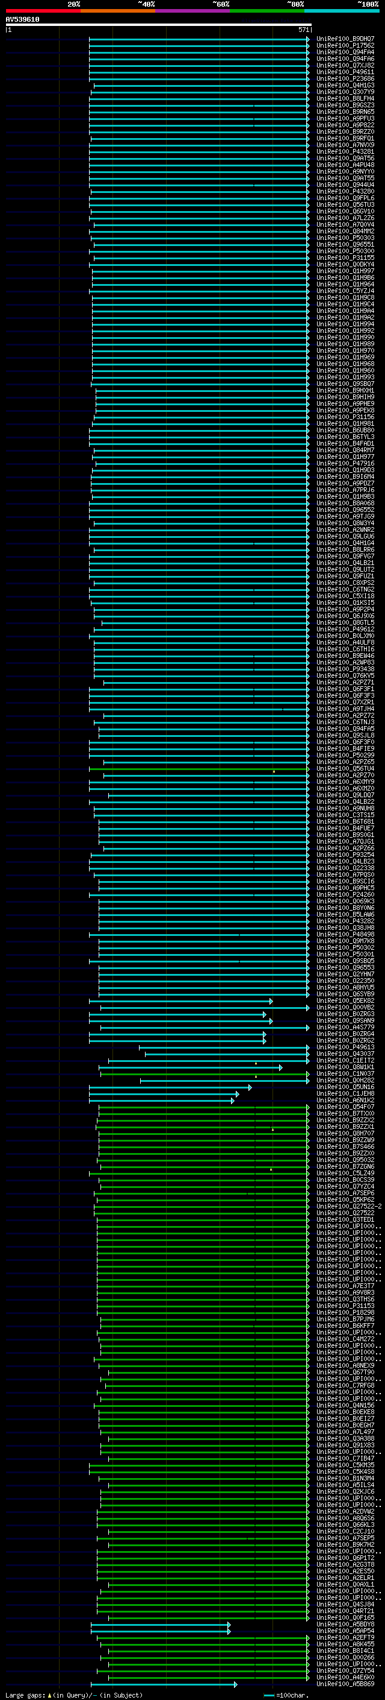Screen dimensions: 385x1700
Task: Click the green ~80% color scale segment
Action: pyautogui.click(x=266, y=11)
